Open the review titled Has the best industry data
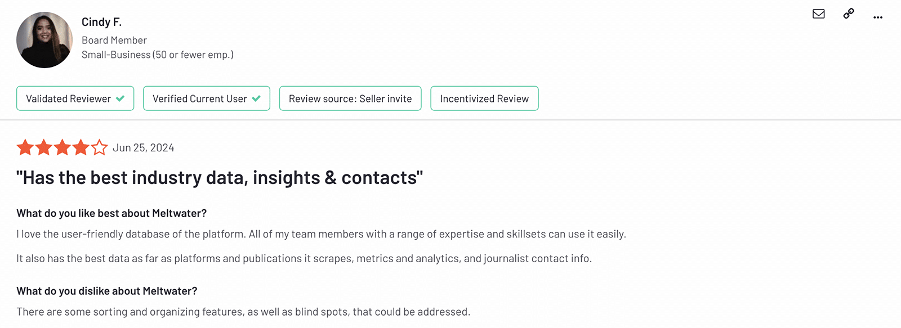 tap(220, 177)
